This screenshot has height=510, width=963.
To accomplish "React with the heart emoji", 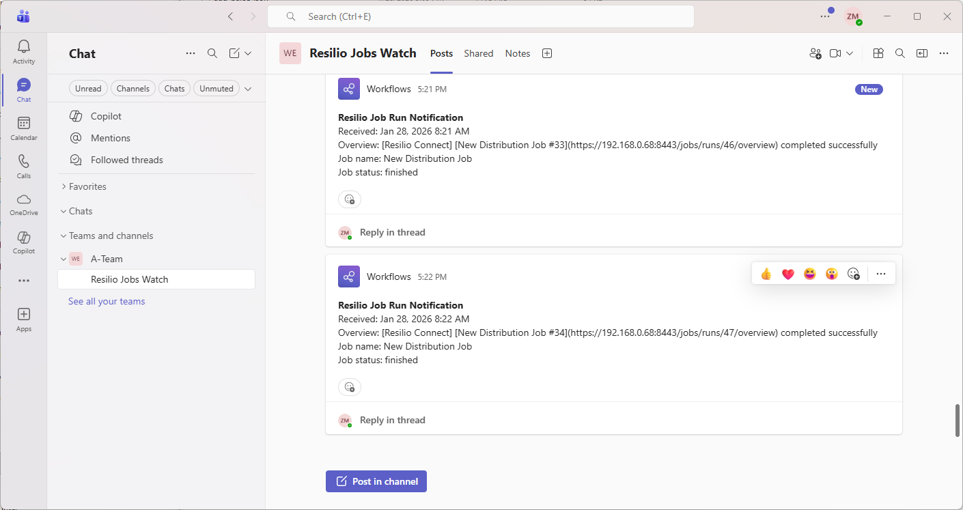I will (x=787, y=274).
